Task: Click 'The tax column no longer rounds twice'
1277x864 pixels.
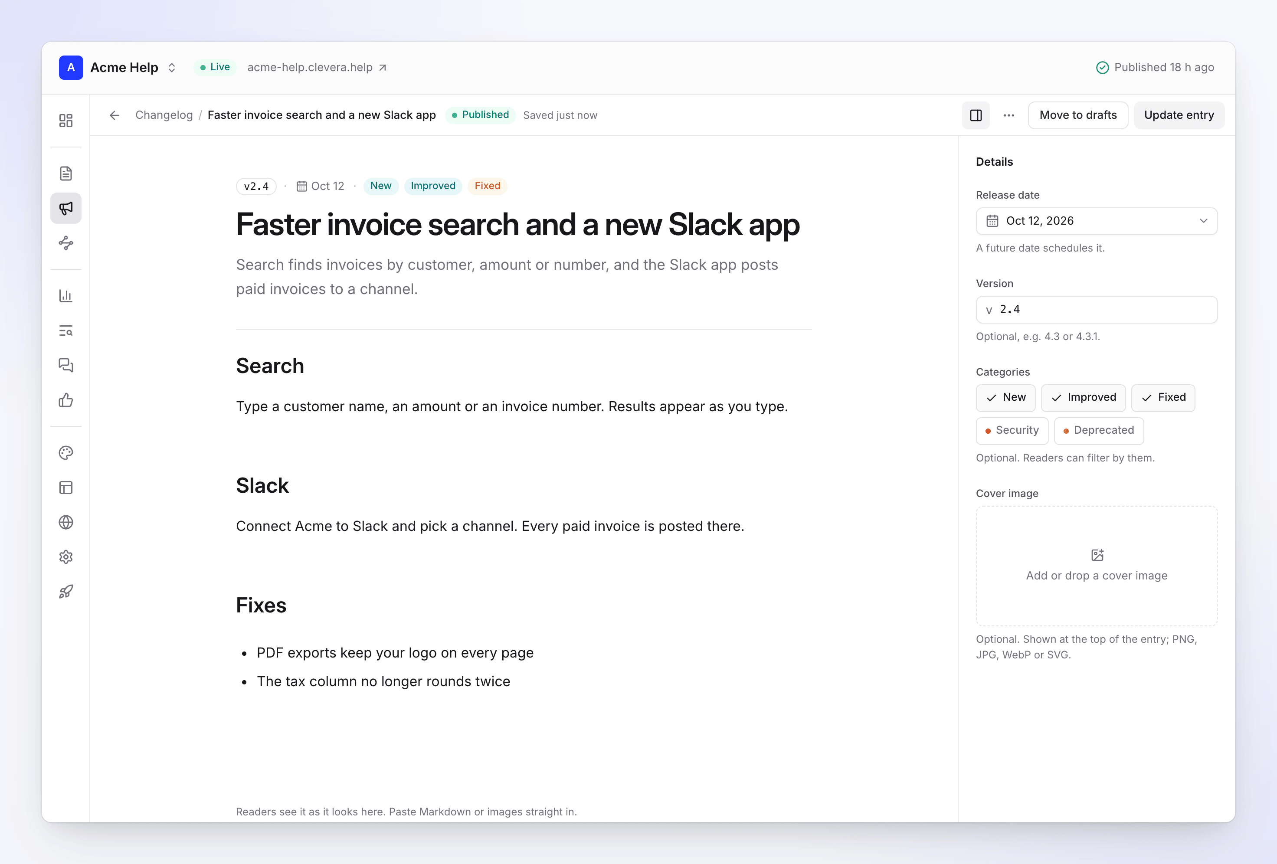Action: [383, 681]
